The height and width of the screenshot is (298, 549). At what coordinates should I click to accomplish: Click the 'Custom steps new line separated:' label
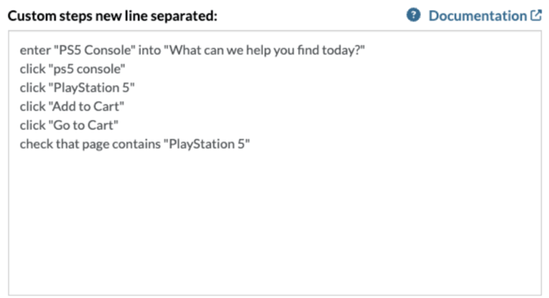(x=112, y=16)
